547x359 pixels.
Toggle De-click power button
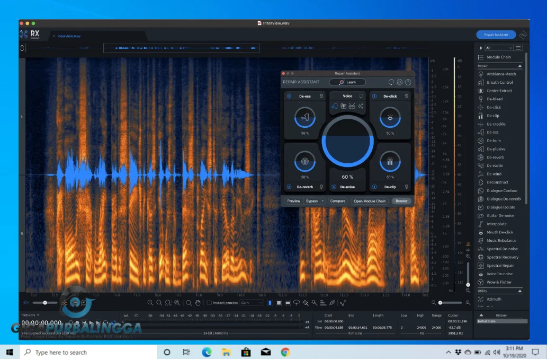pos(374,96)
